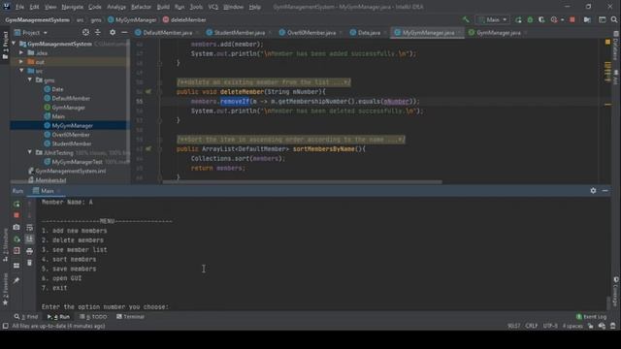Click the red Stop icon in Run panel
This screenshot has height=349, width=621.
(16, 215)
